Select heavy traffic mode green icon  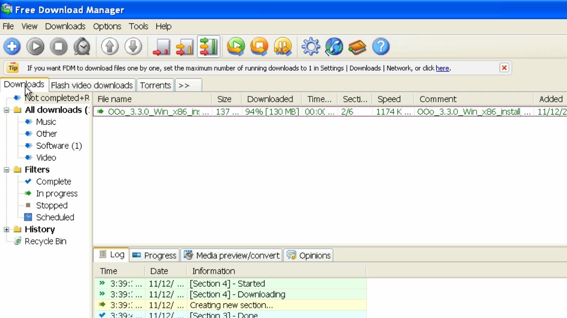208,46
